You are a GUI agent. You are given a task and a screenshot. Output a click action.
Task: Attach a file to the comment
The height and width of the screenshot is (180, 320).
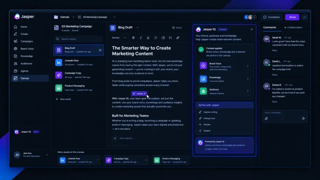tap(266, 118)
